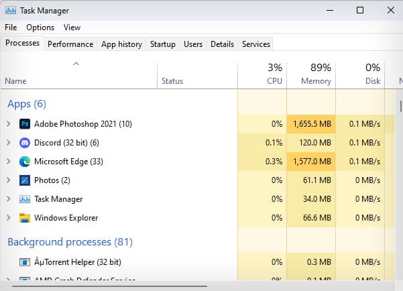Image resolution: width=403 pixels, height=291 pixels.
Task: Maximize the Task Manager window
Action: pyautogui.click(x=360, y=11)
